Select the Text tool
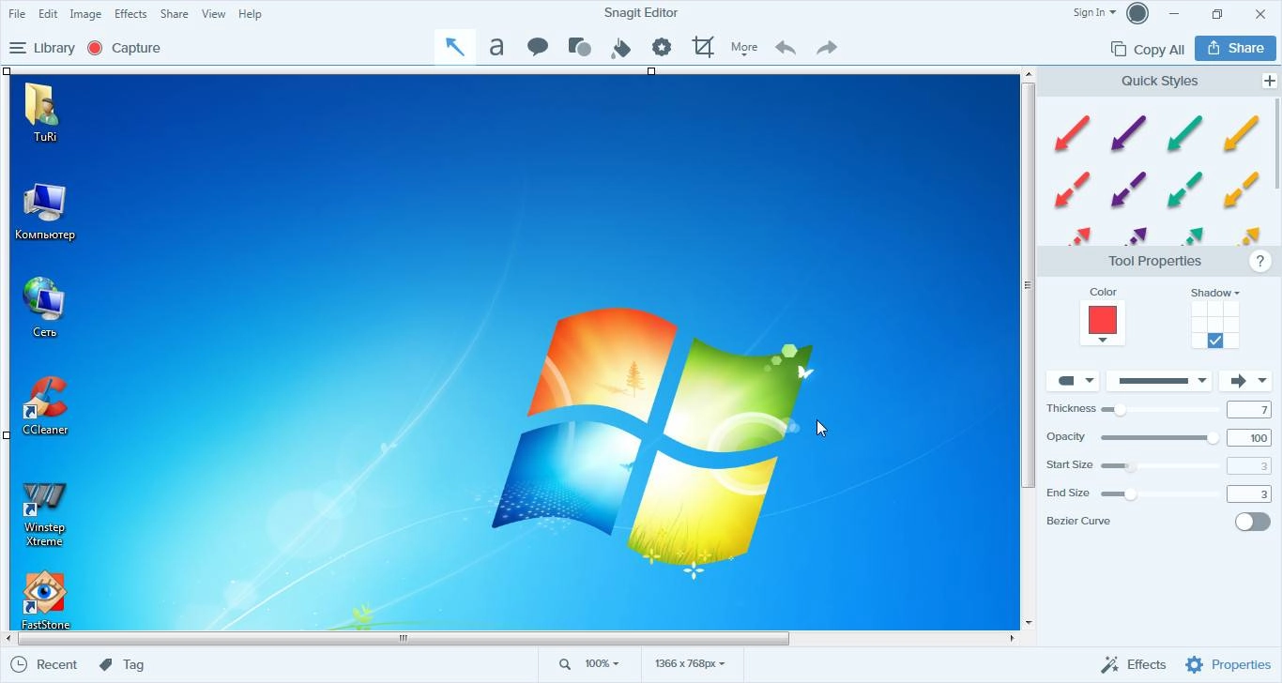Viewport: 1282px width, 683px height. pos(496,47)
